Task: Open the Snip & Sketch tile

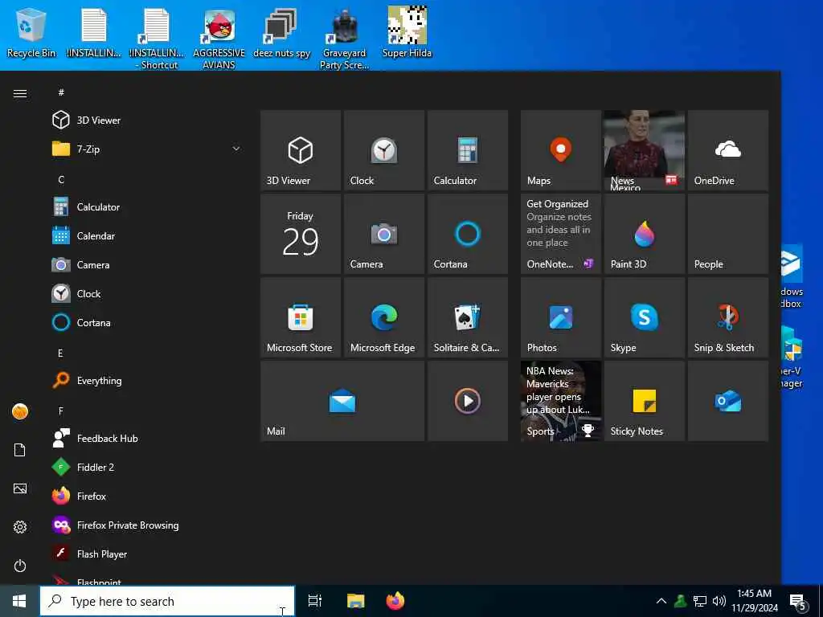Action: [x=727, y=317]
